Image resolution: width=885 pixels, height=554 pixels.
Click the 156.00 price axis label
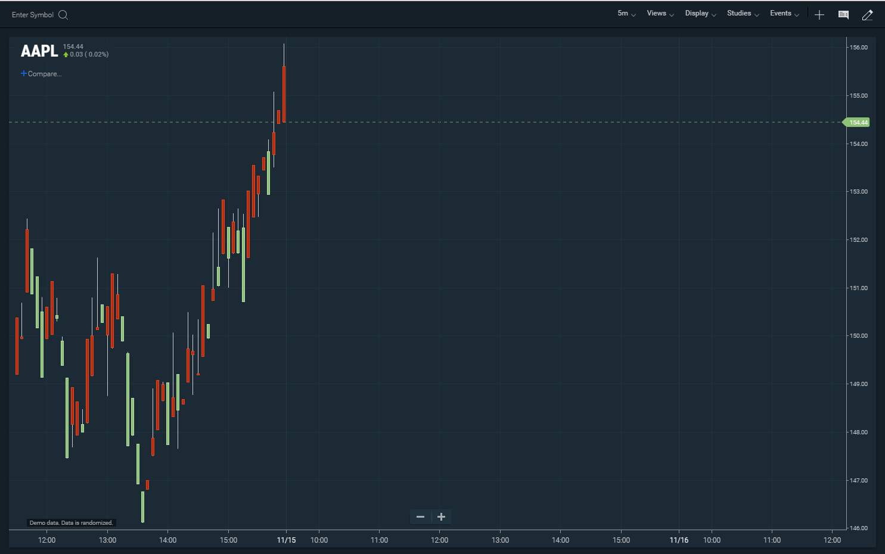[858, 47]
